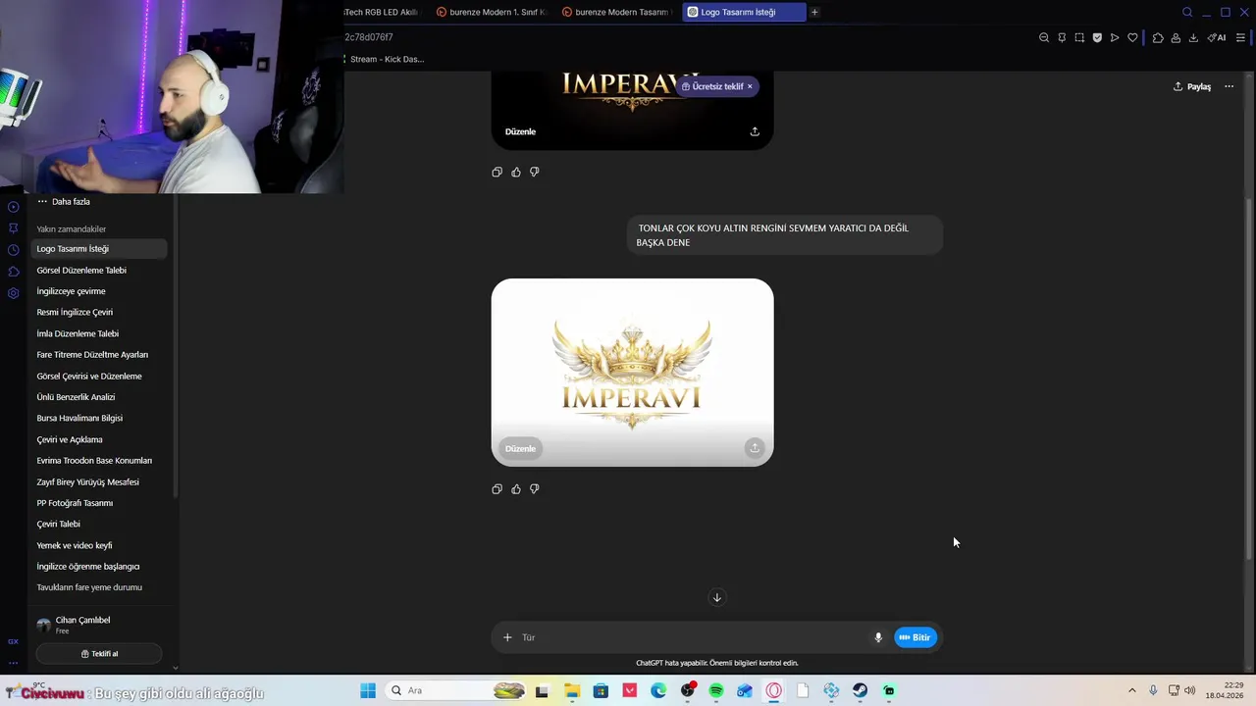
Task: Open the downloads icon in toolbar
Action: pos(1193,37)
